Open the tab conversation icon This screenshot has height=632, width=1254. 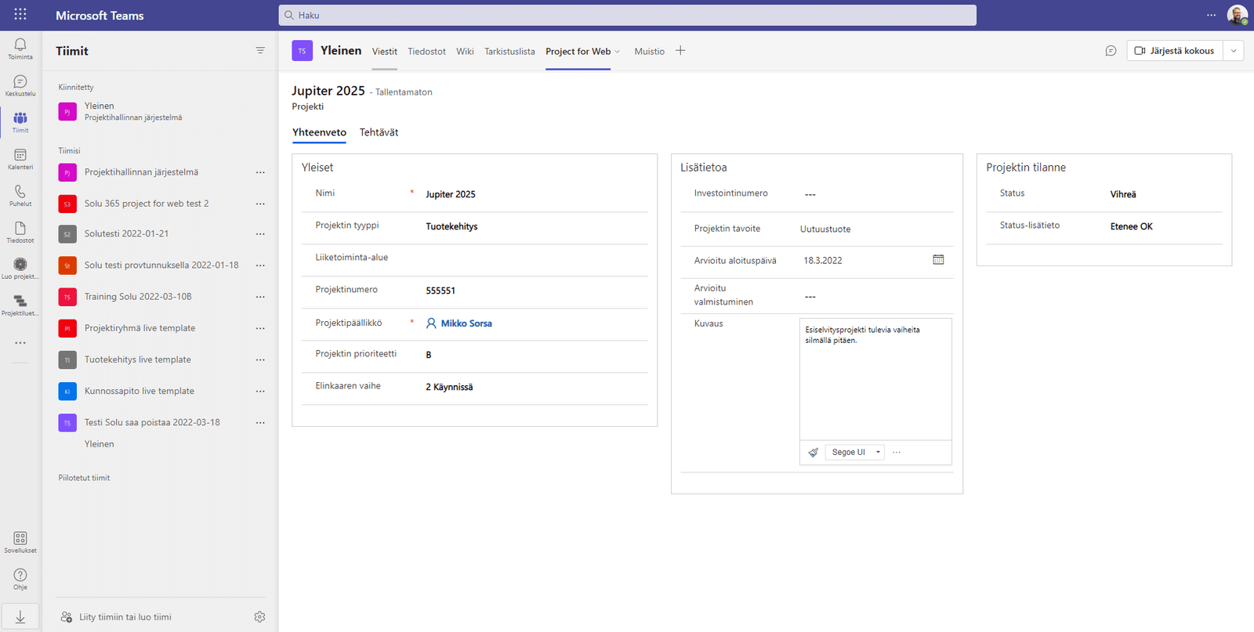pyautogui.click(x=1111, y=51)
